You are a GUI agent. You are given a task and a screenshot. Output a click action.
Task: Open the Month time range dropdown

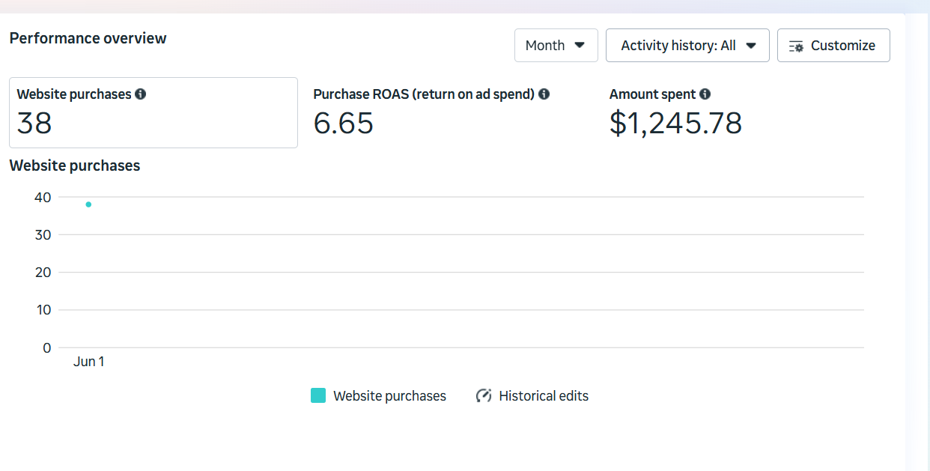pyautogui.click(x=556, y=45)
